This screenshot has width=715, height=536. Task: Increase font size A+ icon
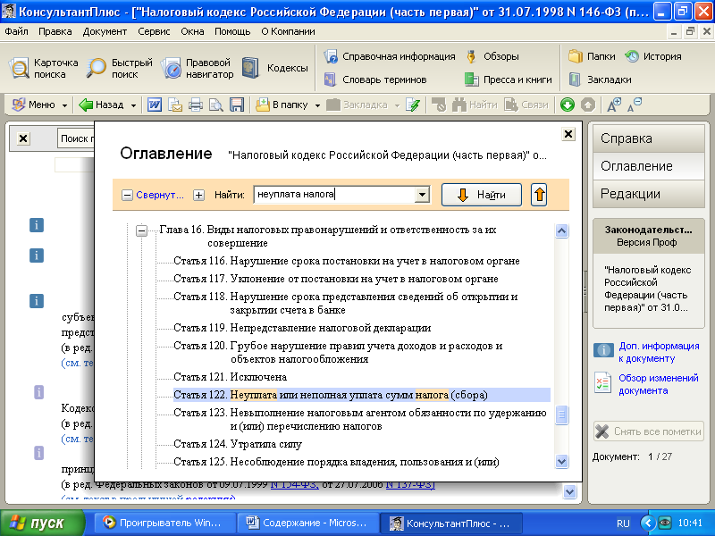coord(614,105)
